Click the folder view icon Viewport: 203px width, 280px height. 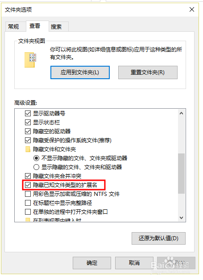coord(30,60)
